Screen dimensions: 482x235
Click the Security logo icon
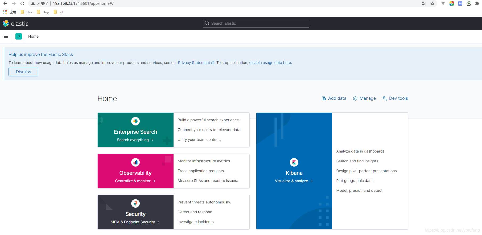pos(135,203)
